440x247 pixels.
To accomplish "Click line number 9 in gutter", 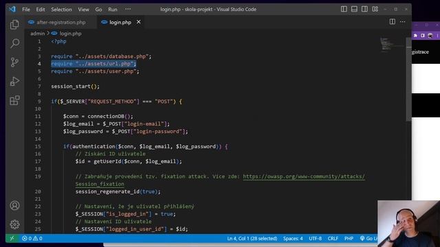I will pos(39,102).
